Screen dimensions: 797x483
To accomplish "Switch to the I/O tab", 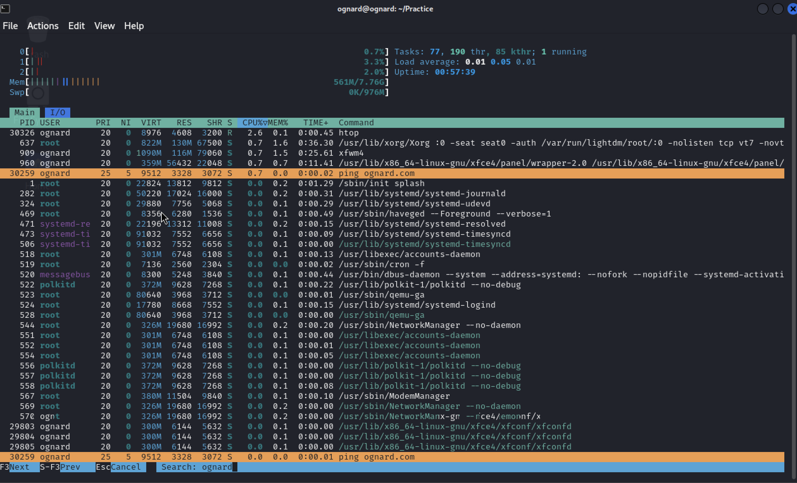I will 58,112.
